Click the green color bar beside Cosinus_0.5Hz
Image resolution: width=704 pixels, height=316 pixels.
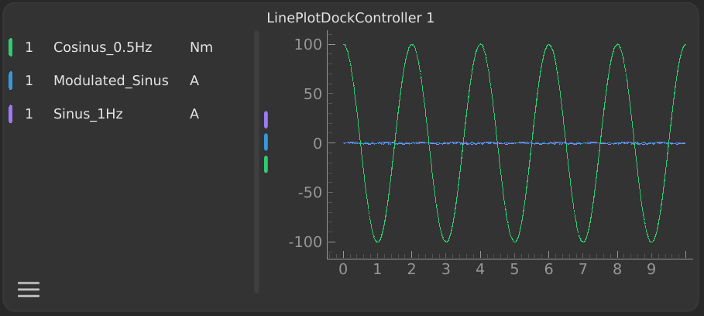click(x=10, y=47)
